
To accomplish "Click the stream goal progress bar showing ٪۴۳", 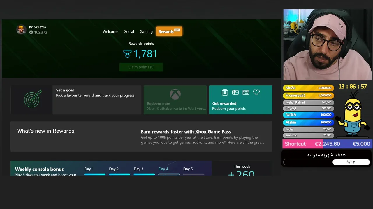I will coord(326,162).
